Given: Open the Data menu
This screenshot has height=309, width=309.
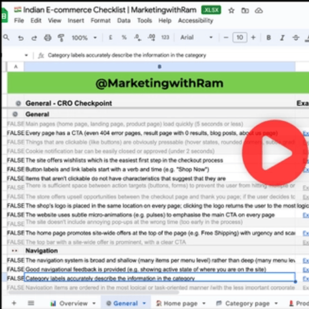Looking at the screenshot, I should [124, 20].
